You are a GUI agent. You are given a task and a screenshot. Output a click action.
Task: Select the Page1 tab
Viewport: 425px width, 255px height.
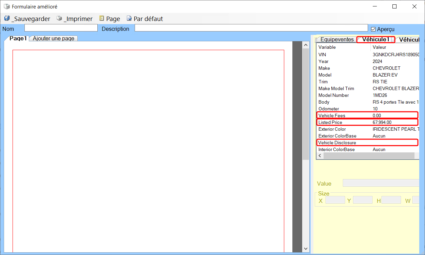[18, 39]
